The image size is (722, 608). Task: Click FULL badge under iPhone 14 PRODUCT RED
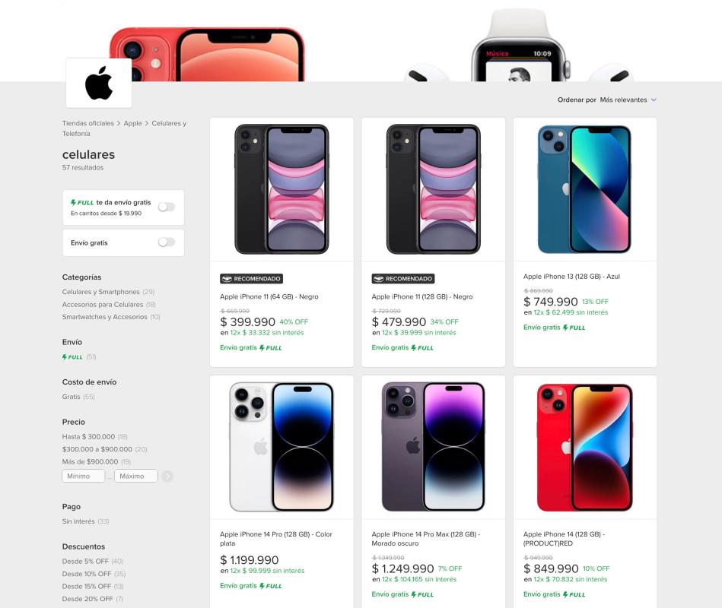pyautogui.click(x=574, y=594)
